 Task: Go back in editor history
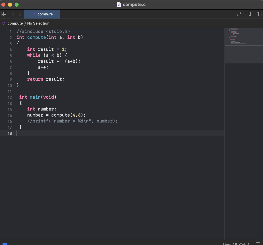click(x=13, y=14)
